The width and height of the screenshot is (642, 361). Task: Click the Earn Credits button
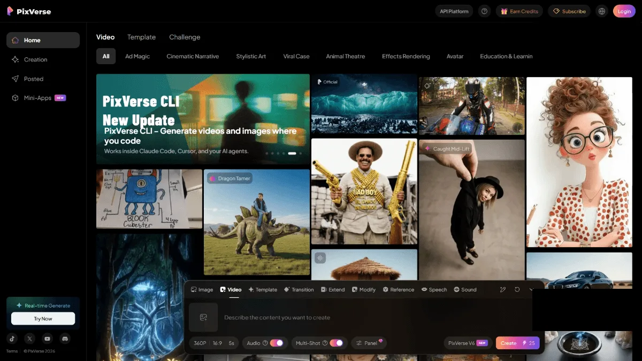point(519,11)
